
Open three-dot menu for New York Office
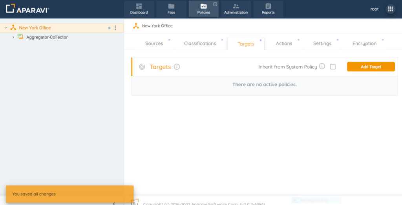point(115,28)
